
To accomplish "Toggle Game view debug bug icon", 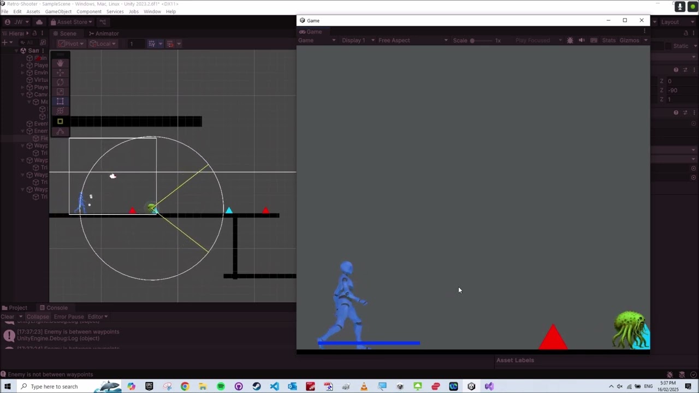I will click(570, 40).
